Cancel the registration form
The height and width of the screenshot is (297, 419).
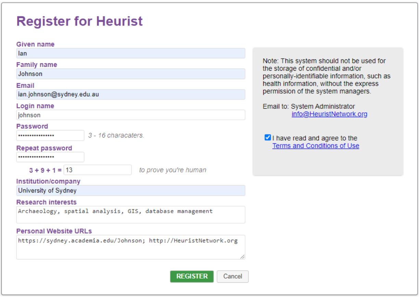(233, 277)
